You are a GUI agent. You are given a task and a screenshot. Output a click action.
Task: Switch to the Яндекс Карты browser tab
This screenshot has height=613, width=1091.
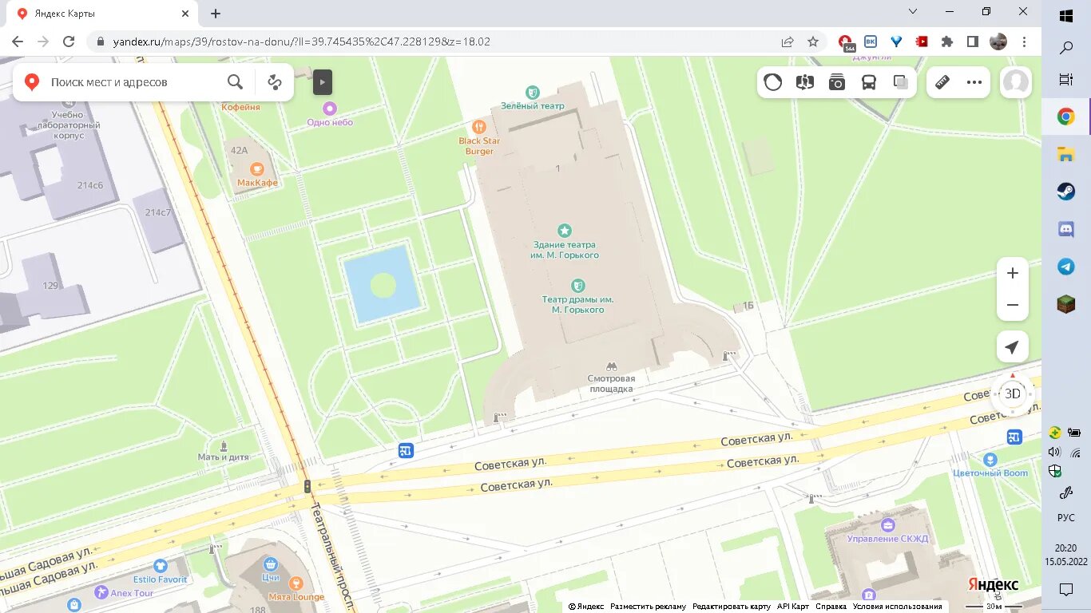(104, 14)
